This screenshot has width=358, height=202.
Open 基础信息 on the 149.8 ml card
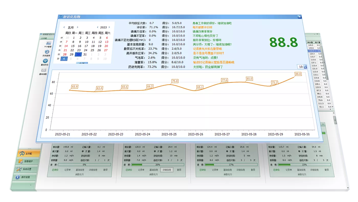80,170
